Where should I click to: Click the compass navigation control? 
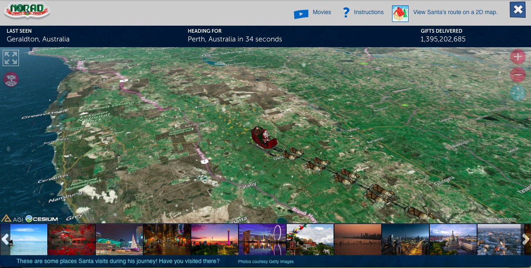click(x=518, y=93)
